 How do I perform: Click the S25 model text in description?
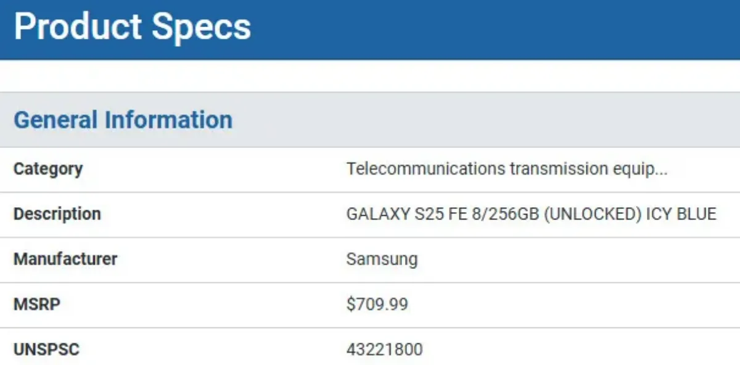pos(425,215)
